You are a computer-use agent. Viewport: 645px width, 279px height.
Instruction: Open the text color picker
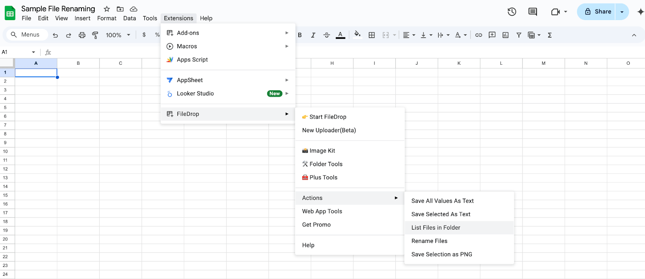(341, 35)
